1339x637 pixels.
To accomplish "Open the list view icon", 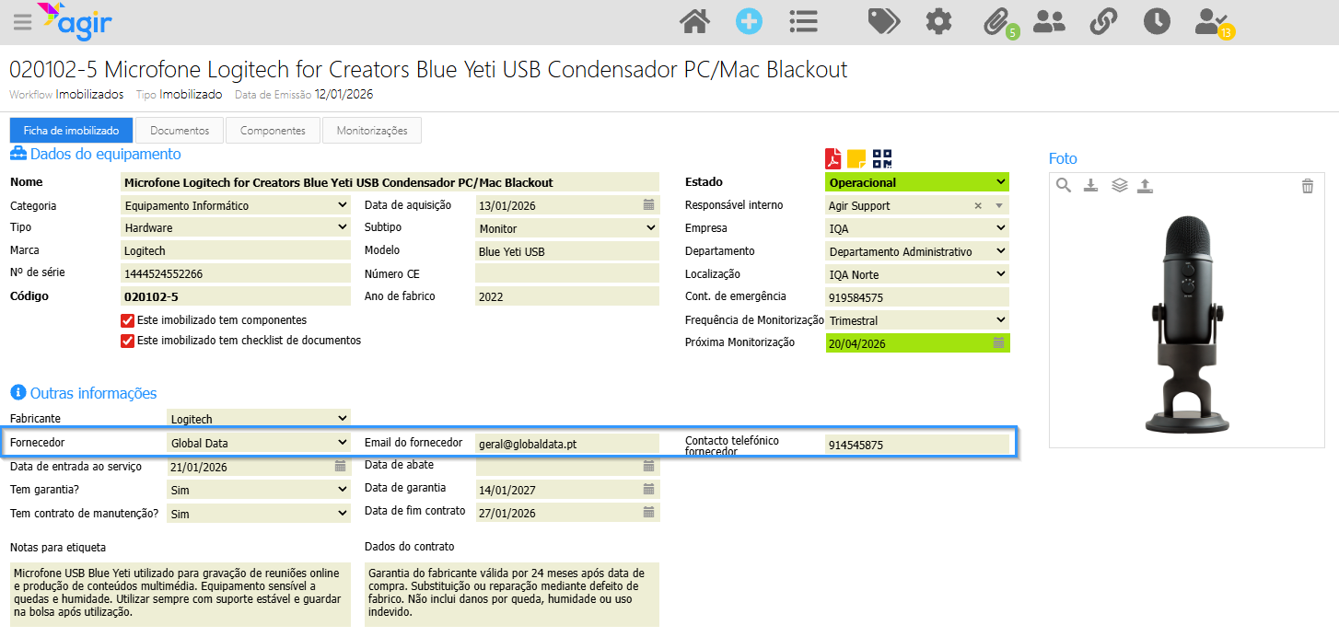I will pos(804,21).
